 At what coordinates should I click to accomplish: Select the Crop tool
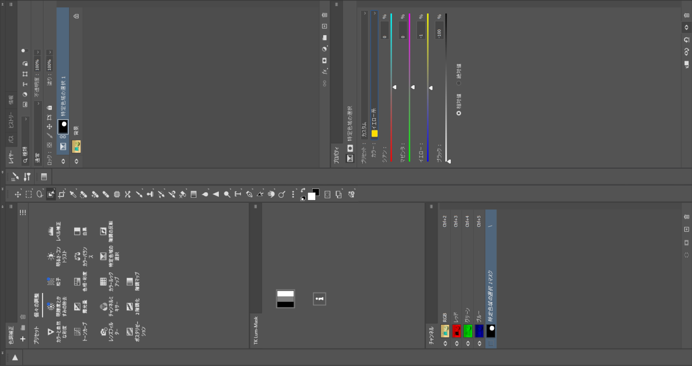coord(61,194)
